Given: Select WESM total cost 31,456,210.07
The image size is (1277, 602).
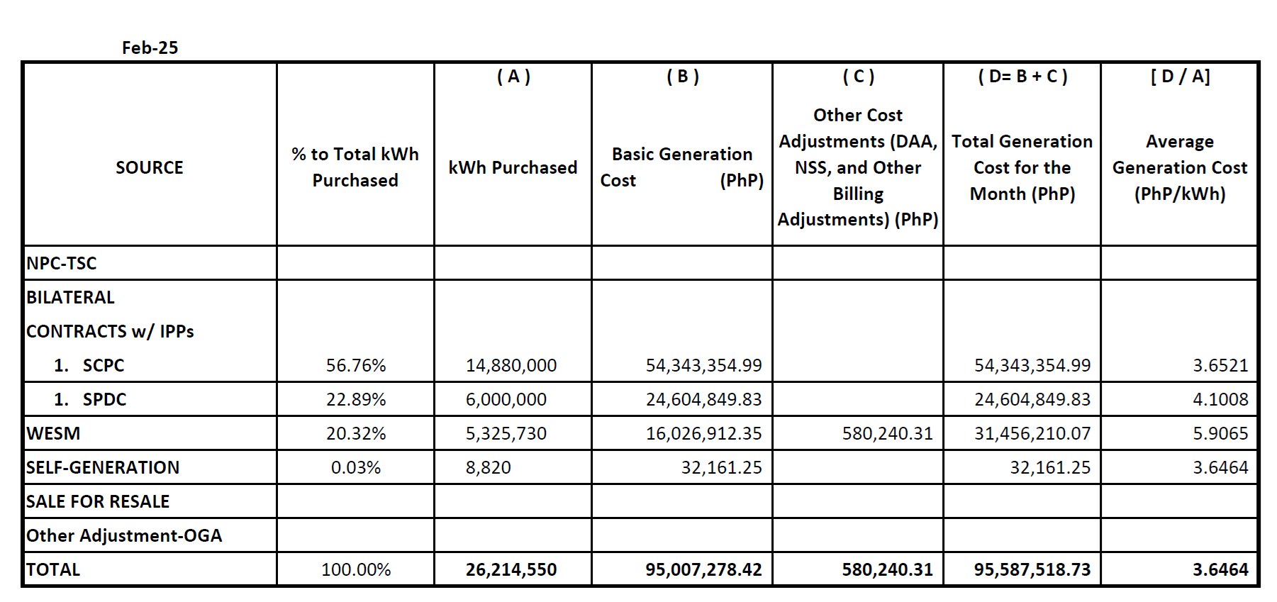Looking at the screenshot, I should coord(1032,433).
